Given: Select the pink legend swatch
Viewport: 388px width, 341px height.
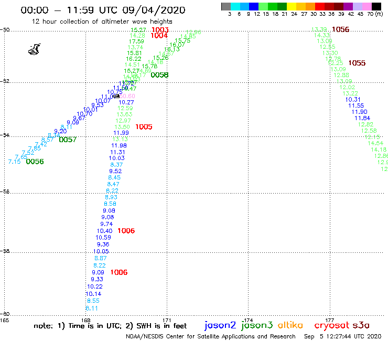Looking at the screenshot, I should [x=367, y=6].
